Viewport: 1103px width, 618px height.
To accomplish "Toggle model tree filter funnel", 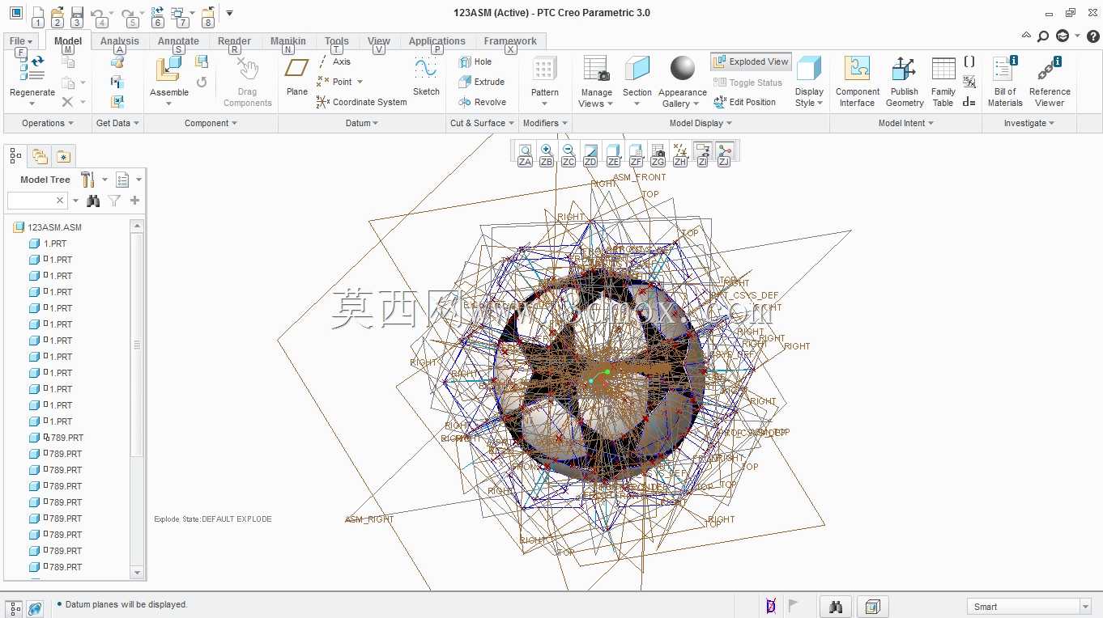I will coord(114,201).
